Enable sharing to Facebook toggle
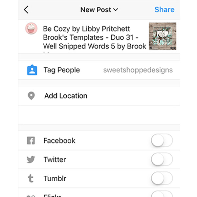The image size is (197, 197). pyautogui.click(x=162, y=140)
